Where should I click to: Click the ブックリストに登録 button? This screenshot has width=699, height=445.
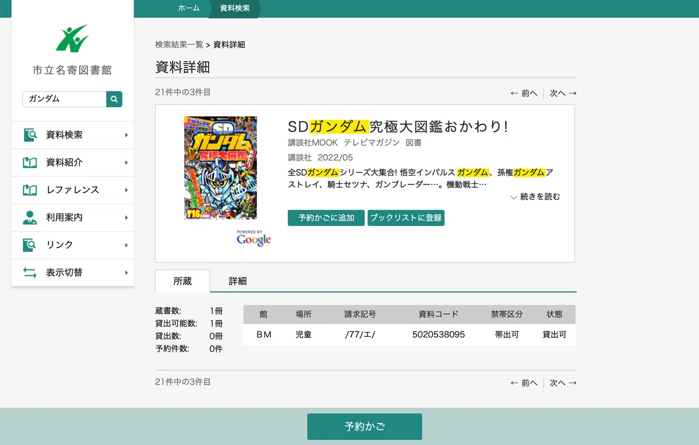tap(406, 218)
